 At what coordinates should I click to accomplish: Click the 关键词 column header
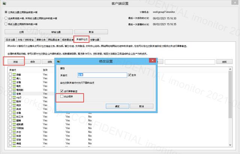point(12,70)
